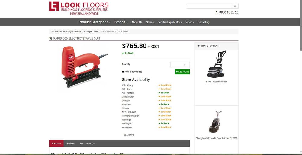
Task: Expand the Brands dropdown menu
Action: (x=121, y=22)
